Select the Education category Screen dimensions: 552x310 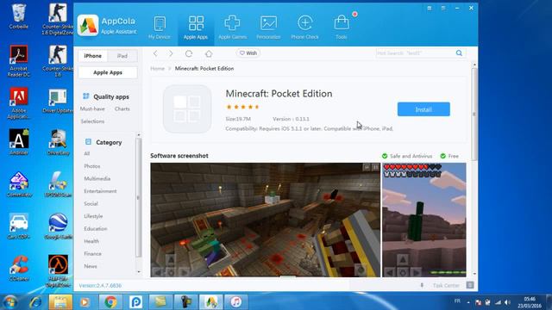tap(96, 228)
